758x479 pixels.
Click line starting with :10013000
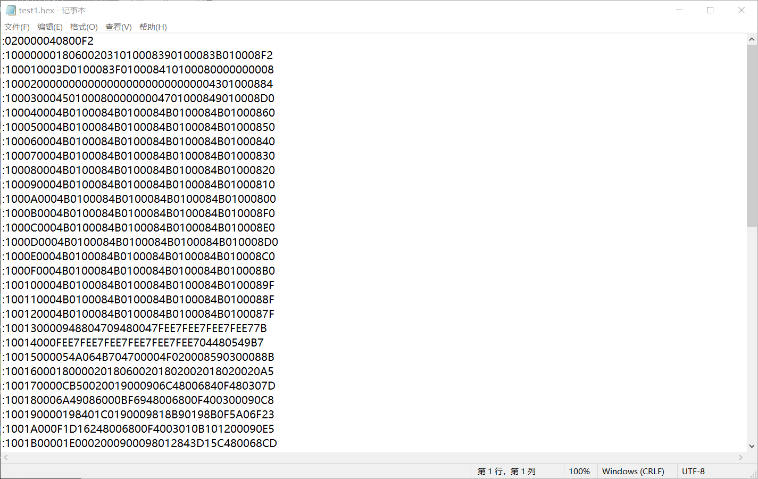point(135,328)
